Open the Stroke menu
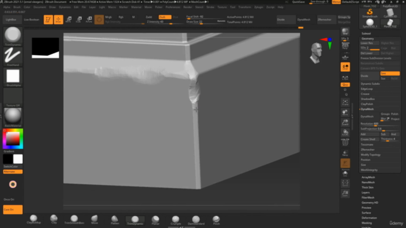 tap(210, 7)
